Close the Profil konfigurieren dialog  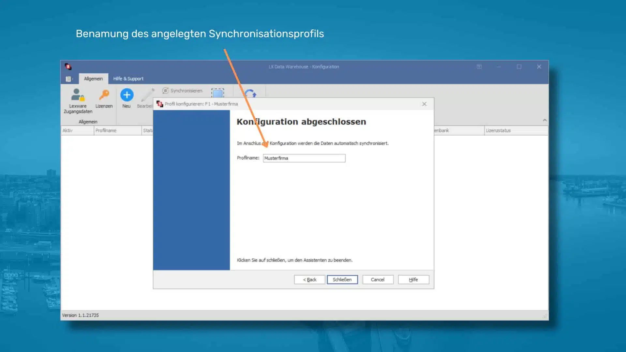point(424,104)
